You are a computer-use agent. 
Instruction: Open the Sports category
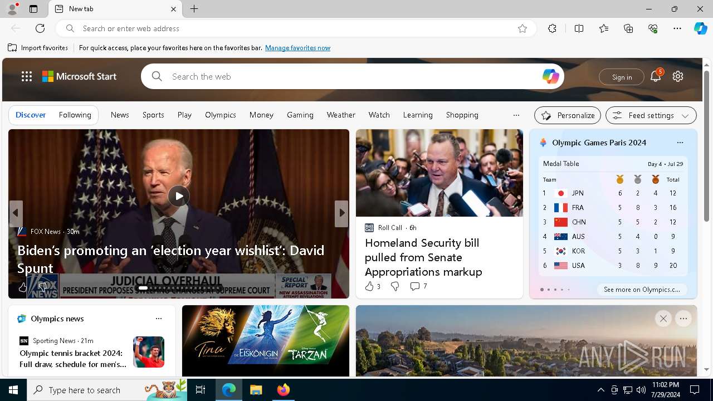click(153, 115)
